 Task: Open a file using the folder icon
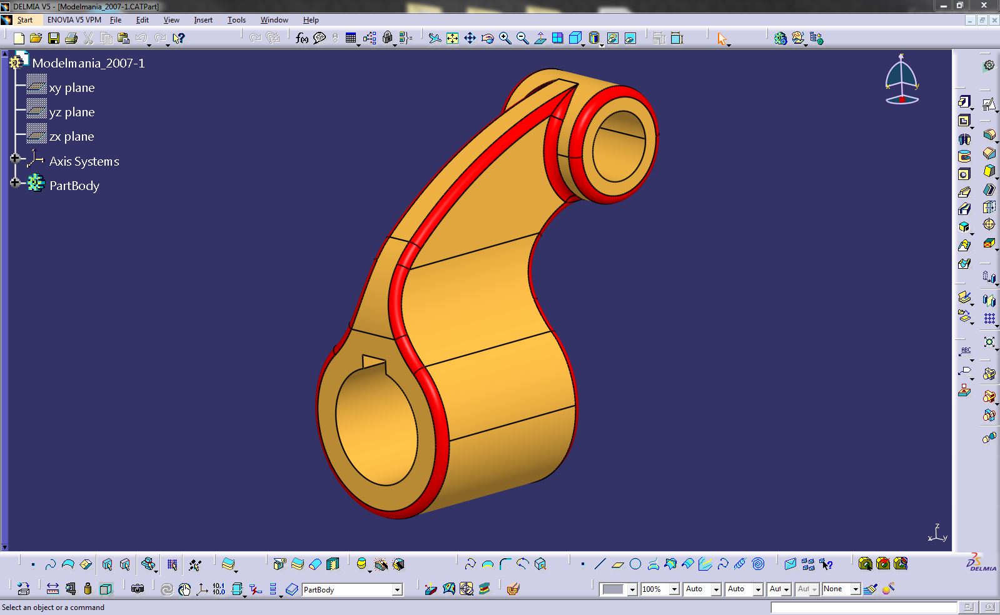point(36,39)
